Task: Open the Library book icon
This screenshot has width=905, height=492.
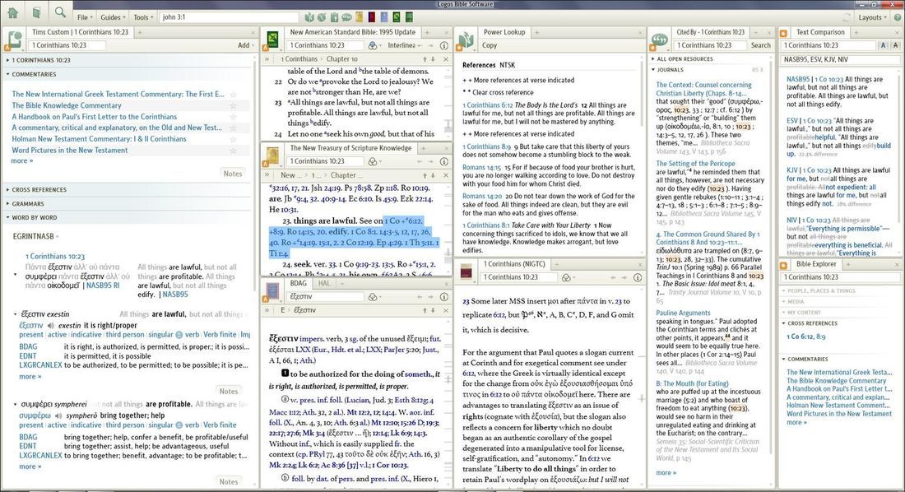Action: pos(36,12)
